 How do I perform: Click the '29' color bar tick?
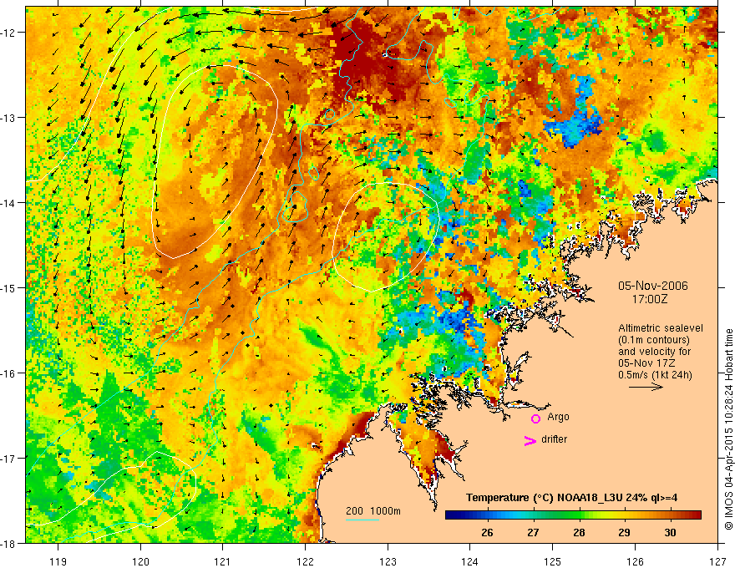[624, 532]
